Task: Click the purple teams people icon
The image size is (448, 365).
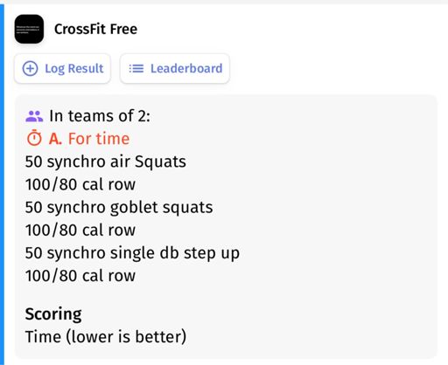Action: (34, 116)
